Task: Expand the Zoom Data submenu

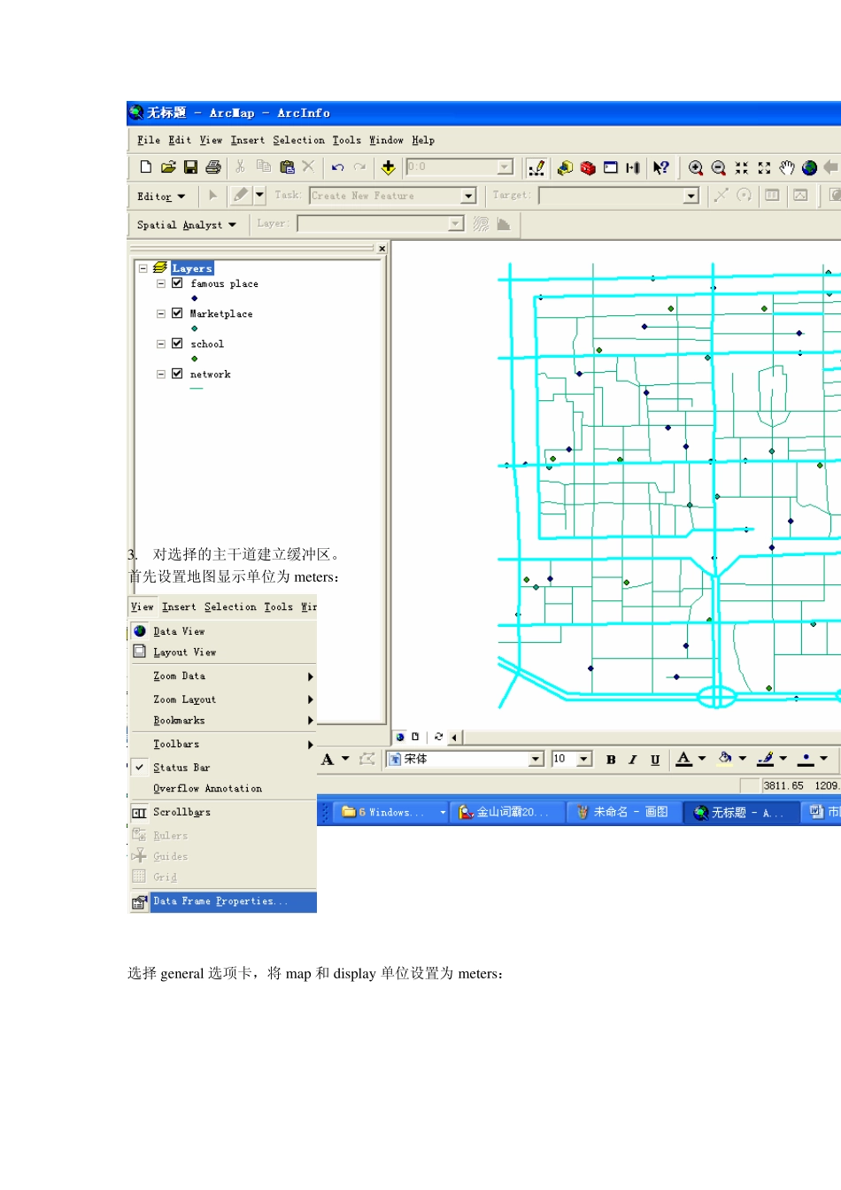Action: [x=223, y=676]
